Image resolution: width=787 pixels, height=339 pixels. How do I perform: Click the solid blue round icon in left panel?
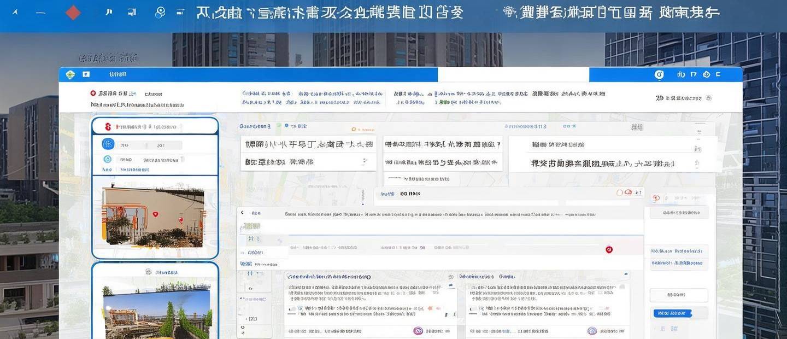108,144
